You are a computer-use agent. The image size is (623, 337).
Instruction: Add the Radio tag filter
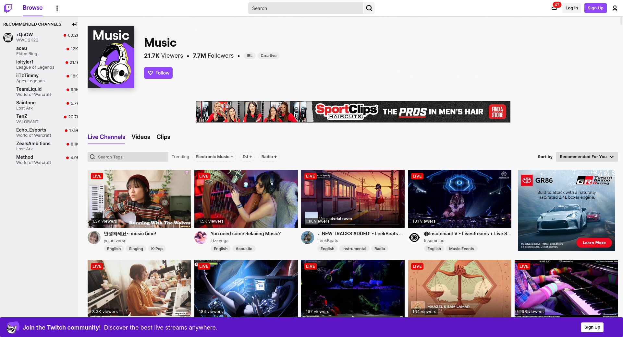(269, 157)
